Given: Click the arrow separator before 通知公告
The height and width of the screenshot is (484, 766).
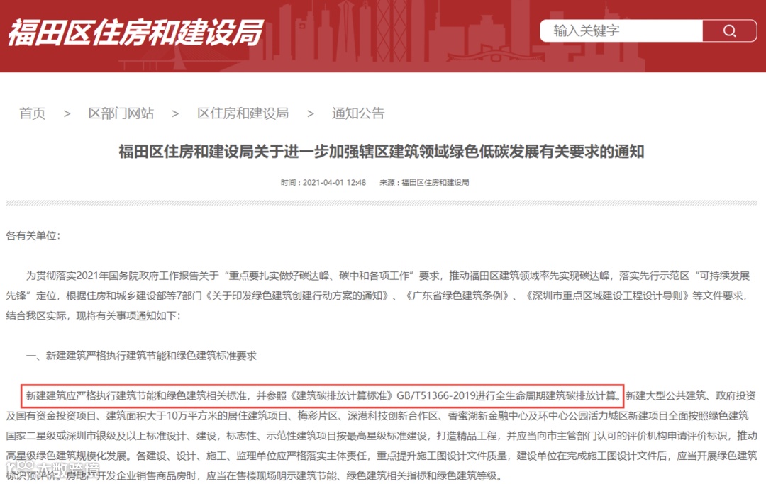Looking at the screenshot, I should tap(310, 113).
